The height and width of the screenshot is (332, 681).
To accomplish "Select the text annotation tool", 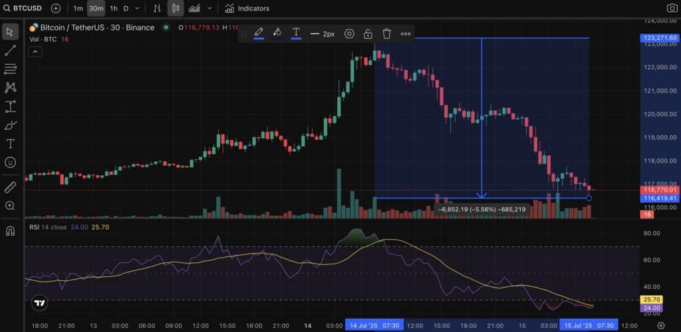I will pos(11,143).
